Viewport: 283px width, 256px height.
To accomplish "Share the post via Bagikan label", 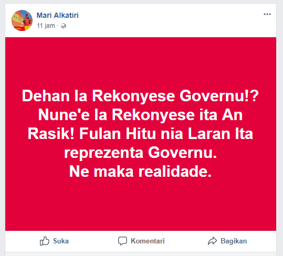I will pos(234,241).
